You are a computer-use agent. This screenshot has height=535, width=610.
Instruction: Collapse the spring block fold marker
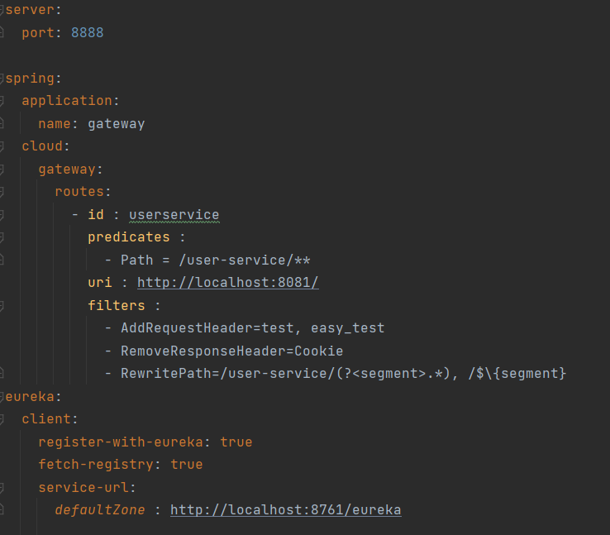(x=2, y=79)
